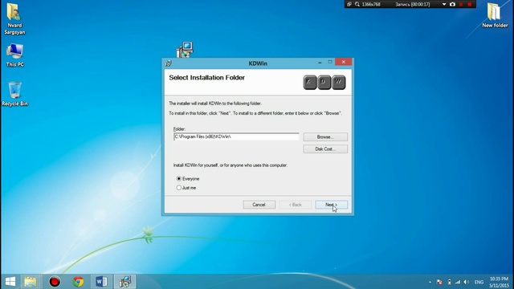Image resolution: width=514 pixels, height=289 pixels.
Task: Open Microsoft Word from the taskbar
Action: coord(101,282)
